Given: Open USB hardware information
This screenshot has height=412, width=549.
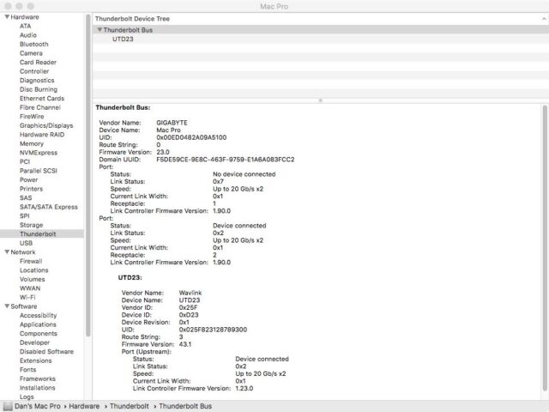Looking at the screenshot, I should point(27,243).
